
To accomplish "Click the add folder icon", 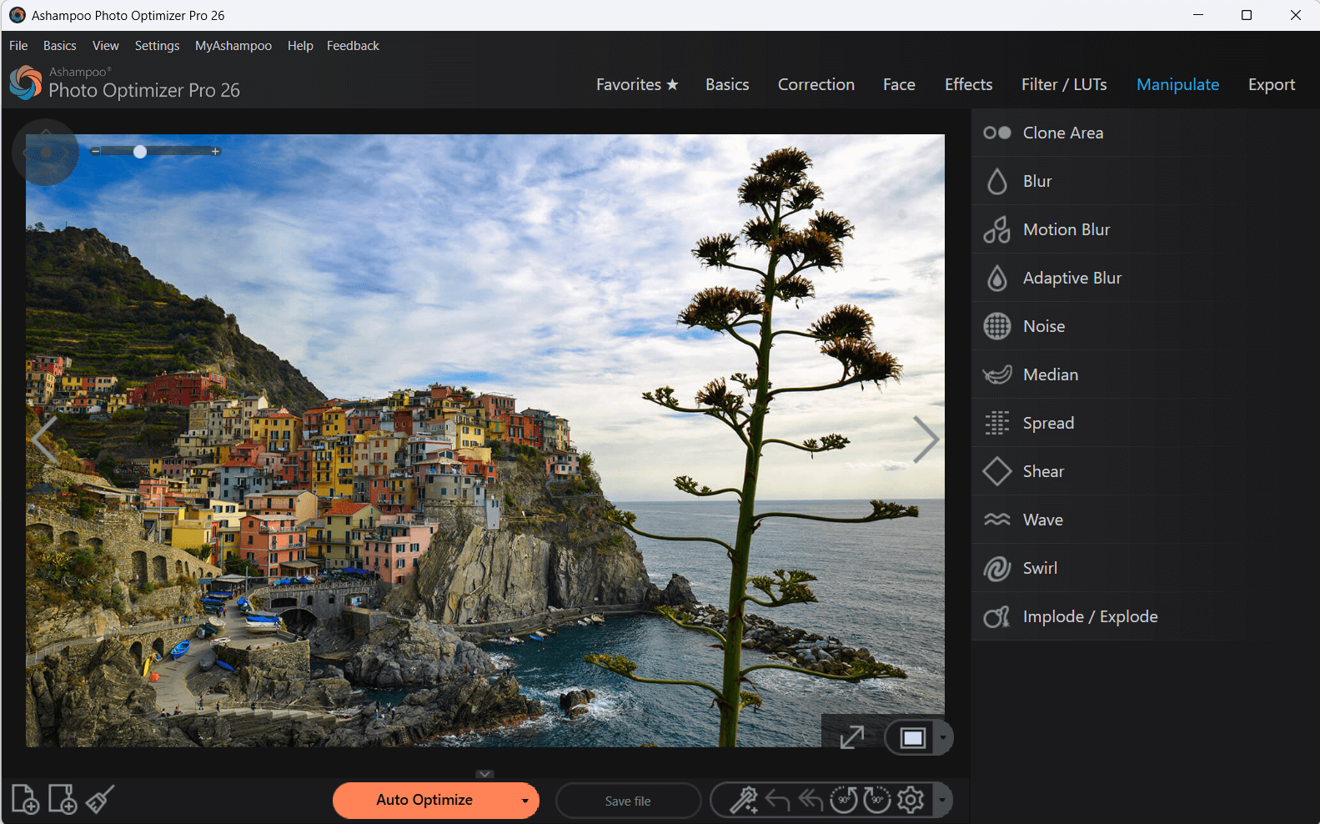I will coord(63,799).
